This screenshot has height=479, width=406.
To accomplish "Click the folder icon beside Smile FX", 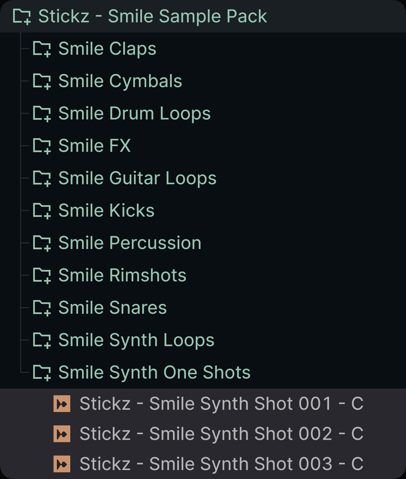I will pos(42,146).
